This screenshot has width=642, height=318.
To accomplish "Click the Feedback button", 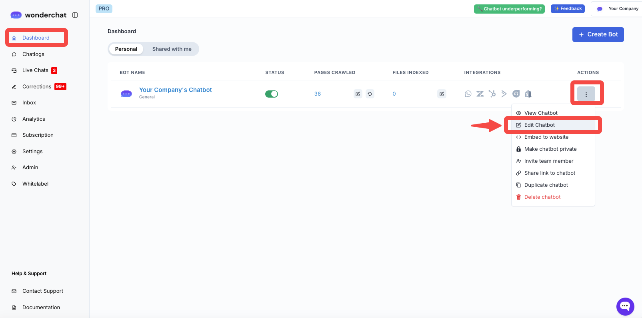I will pos(568,9).
